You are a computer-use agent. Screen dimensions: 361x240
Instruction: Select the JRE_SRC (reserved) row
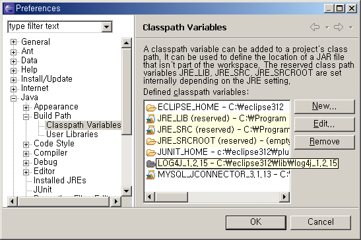pyautogui.click(x=218, y=130)
